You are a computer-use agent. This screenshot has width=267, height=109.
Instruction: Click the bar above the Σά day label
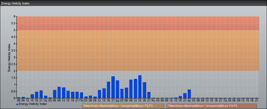pos(117,89)
